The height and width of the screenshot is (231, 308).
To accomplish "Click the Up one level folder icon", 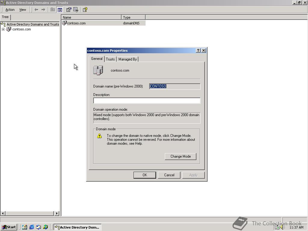I will pos(53,10).
